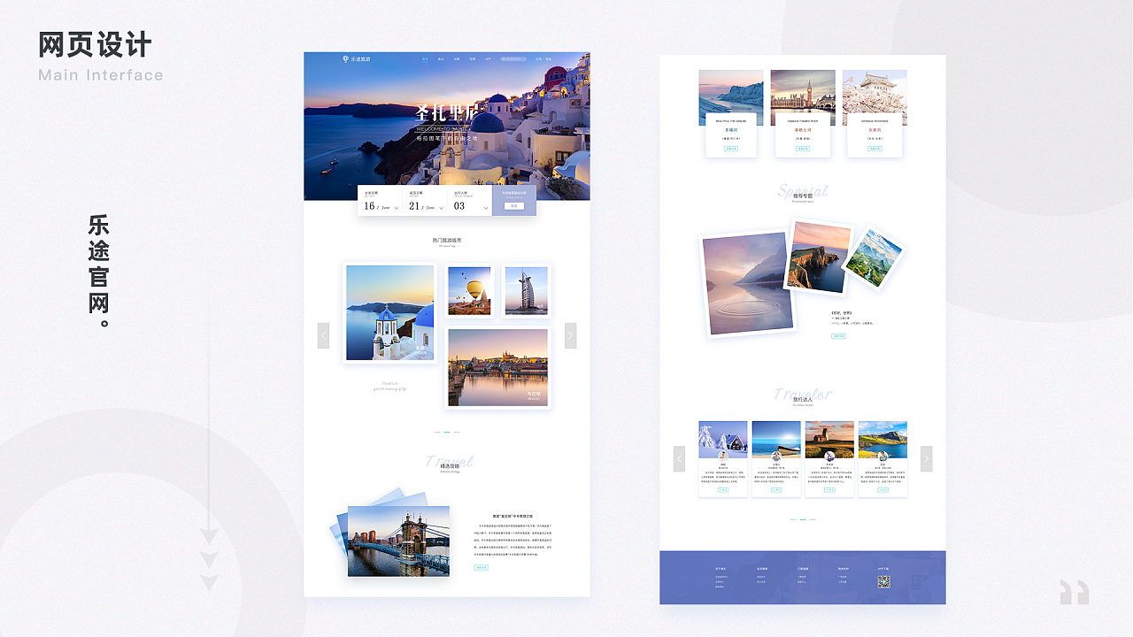Expand the traveler count dropdown showing 03
Viewport: 1133px width, 637px height.
(485, 208)
